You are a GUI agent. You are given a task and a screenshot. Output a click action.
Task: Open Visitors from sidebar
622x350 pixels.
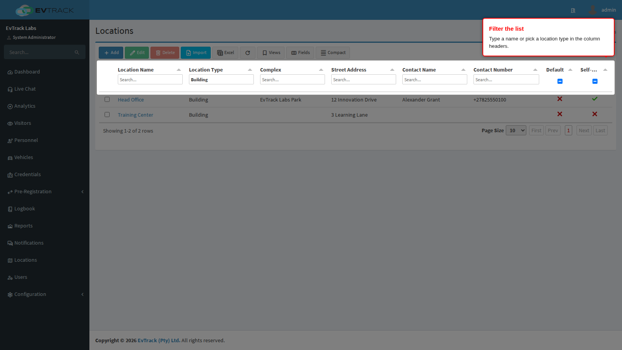[x=45, y=123]
